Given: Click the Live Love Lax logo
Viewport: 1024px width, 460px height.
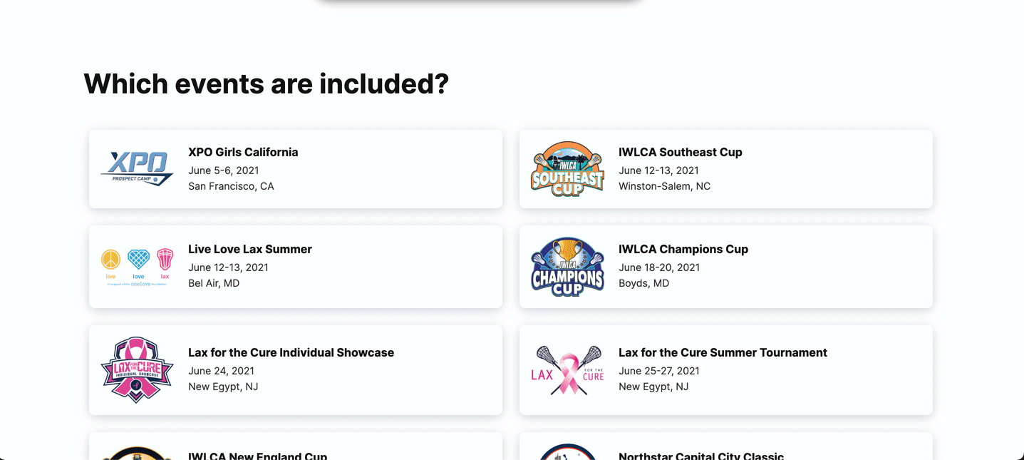Looking at the screenshot, I should point(137,267).
